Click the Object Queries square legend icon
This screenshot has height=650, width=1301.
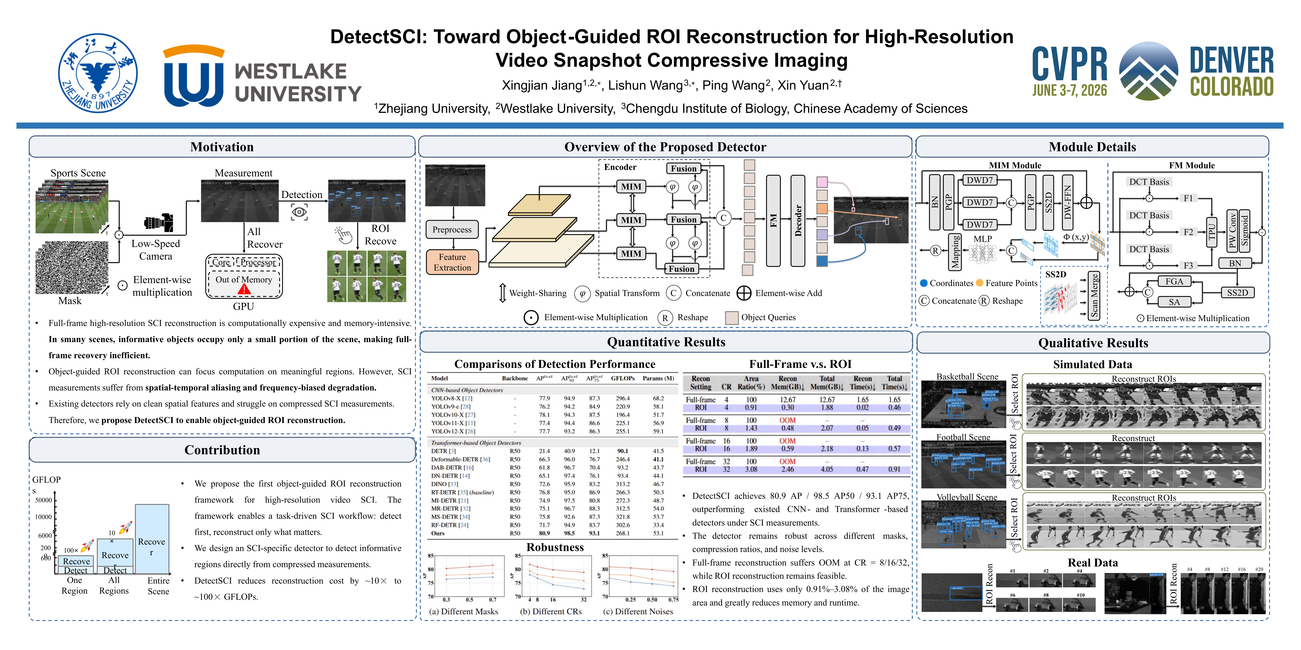tap(732, 317)
